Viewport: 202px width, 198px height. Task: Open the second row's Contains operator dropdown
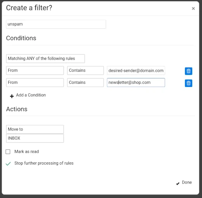pyautogui.click(x=85, y=82)
